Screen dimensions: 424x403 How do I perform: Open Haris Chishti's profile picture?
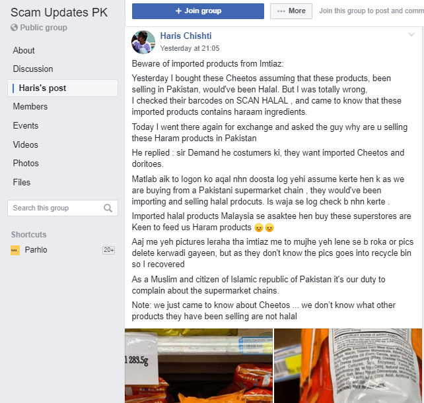click(x=143, y=42)
